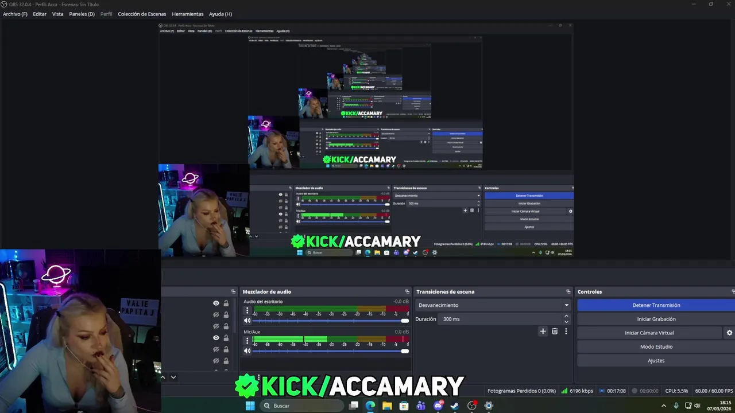Open the Archivo menu

(x=15, y=14)
